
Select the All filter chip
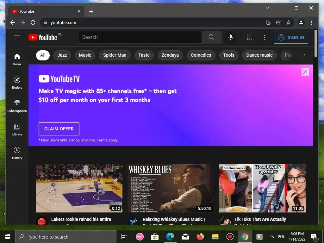click(x=43, y=55)
